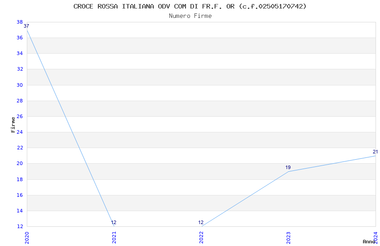
Task: Click y-axis tick value 20
Action: pos(20,163)
